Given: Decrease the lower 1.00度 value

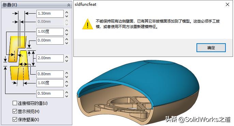Looking at the screenshot, I should pos(67,85).
